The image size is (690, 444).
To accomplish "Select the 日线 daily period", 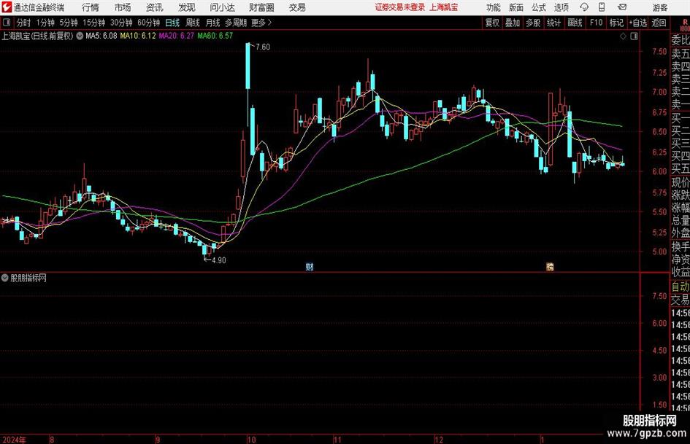I will click(x=172, y=23).
